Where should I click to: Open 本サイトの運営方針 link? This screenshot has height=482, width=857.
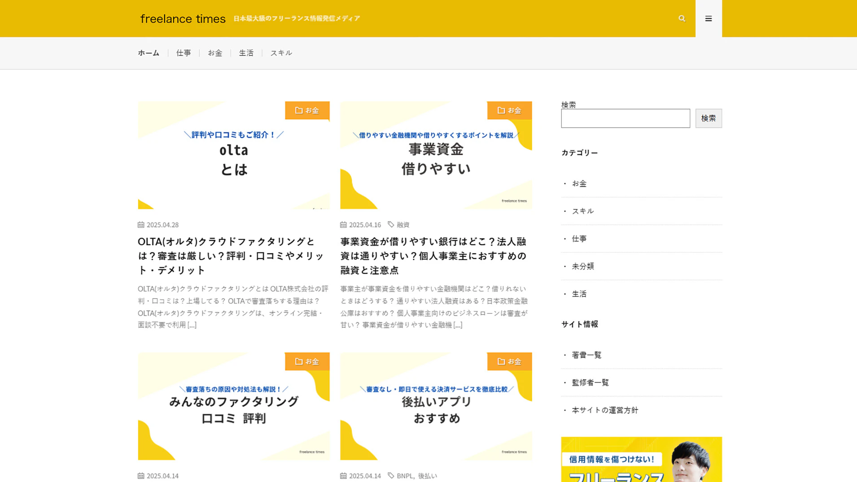tap(605, 410)
